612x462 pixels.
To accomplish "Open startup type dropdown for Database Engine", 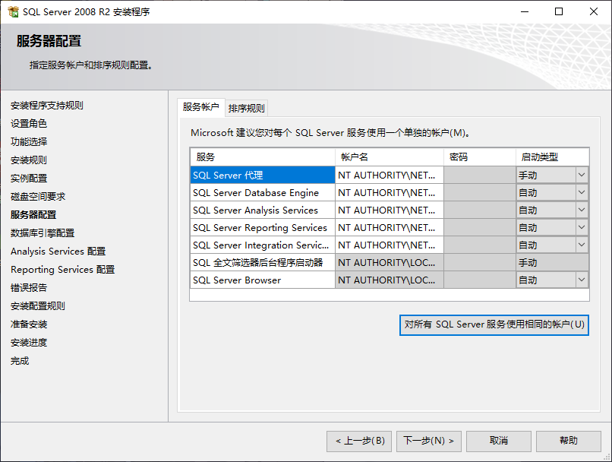I will (582, 192).
